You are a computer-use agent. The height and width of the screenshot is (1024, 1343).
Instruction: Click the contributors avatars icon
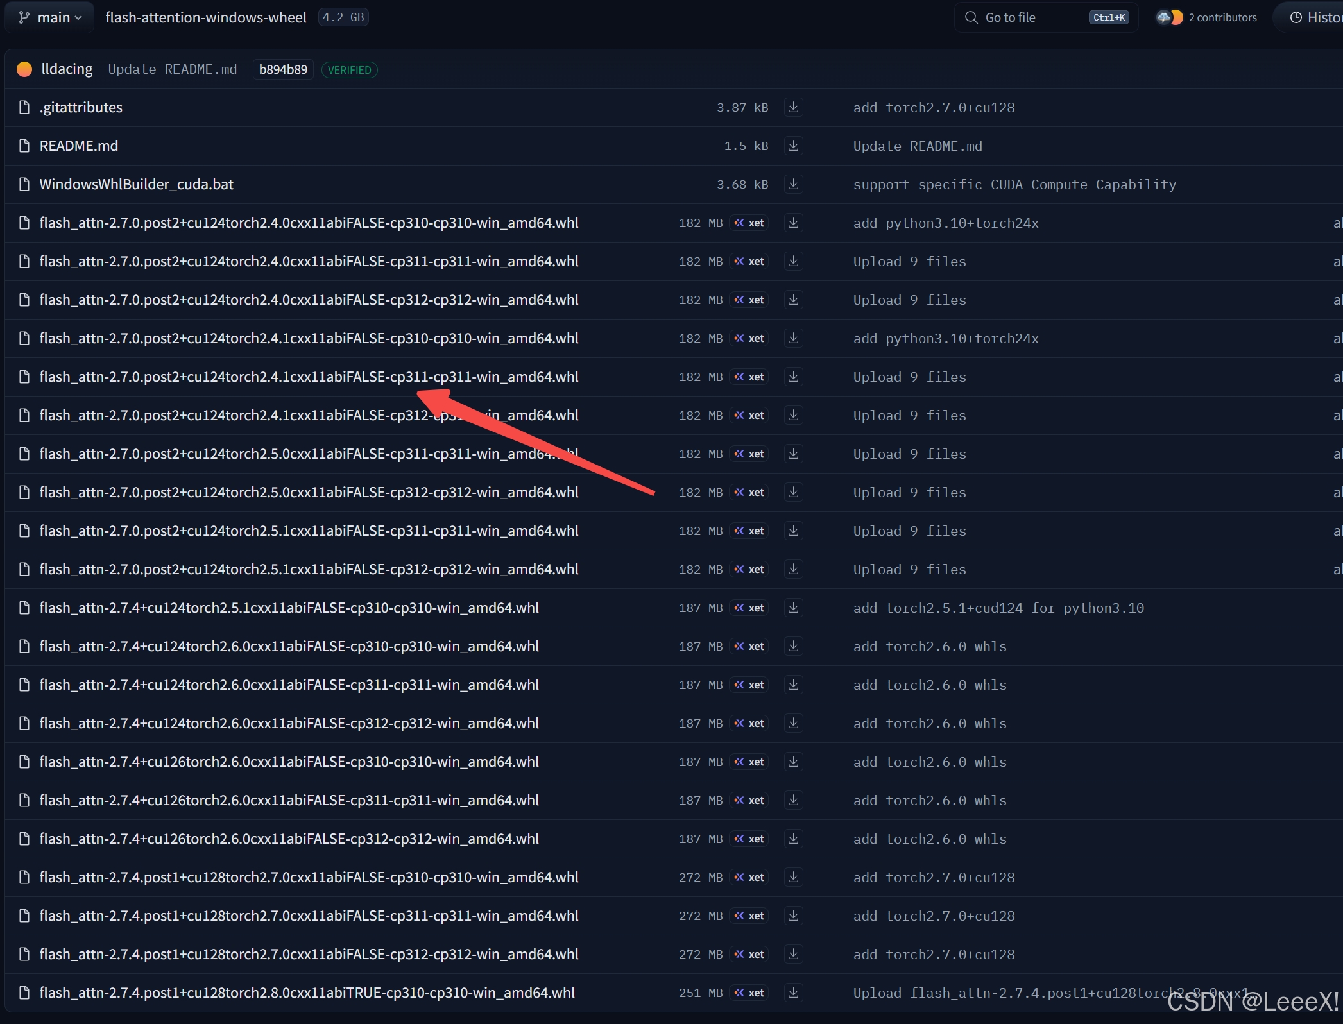1169,17
